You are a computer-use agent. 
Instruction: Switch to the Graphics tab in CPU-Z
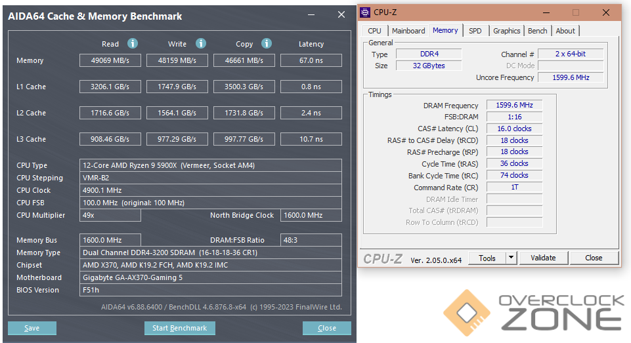coord(507,31)
